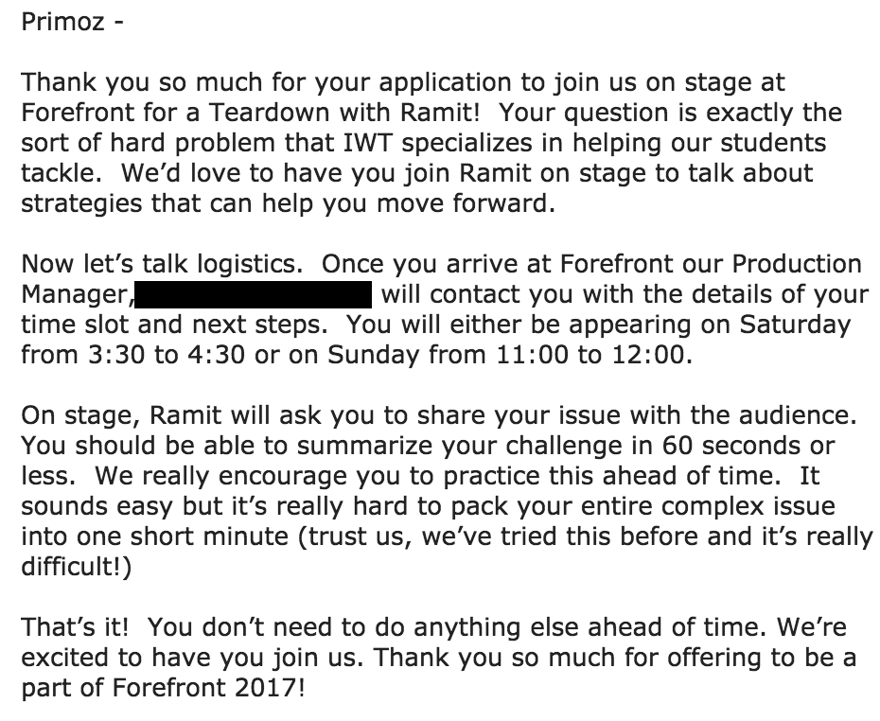This screenshot has height=721, width=880.
Task: Click the text "That's it!"
Action: point(75,627)
